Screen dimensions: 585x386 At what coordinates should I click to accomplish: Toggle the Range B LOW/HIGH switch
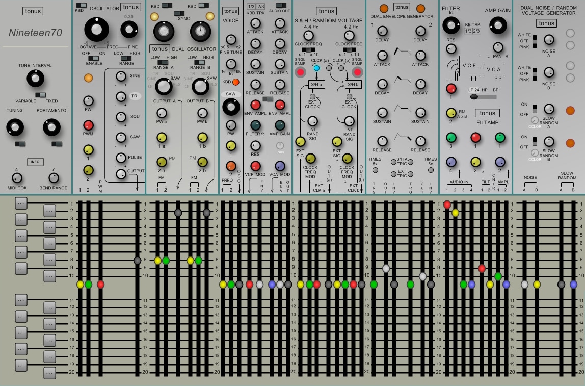tap(199, 62)
